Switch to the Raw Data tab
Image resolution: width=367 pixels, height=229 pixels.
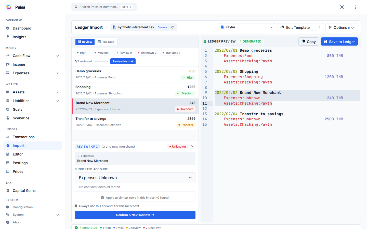pyautogui.click(x=106, y=42)
